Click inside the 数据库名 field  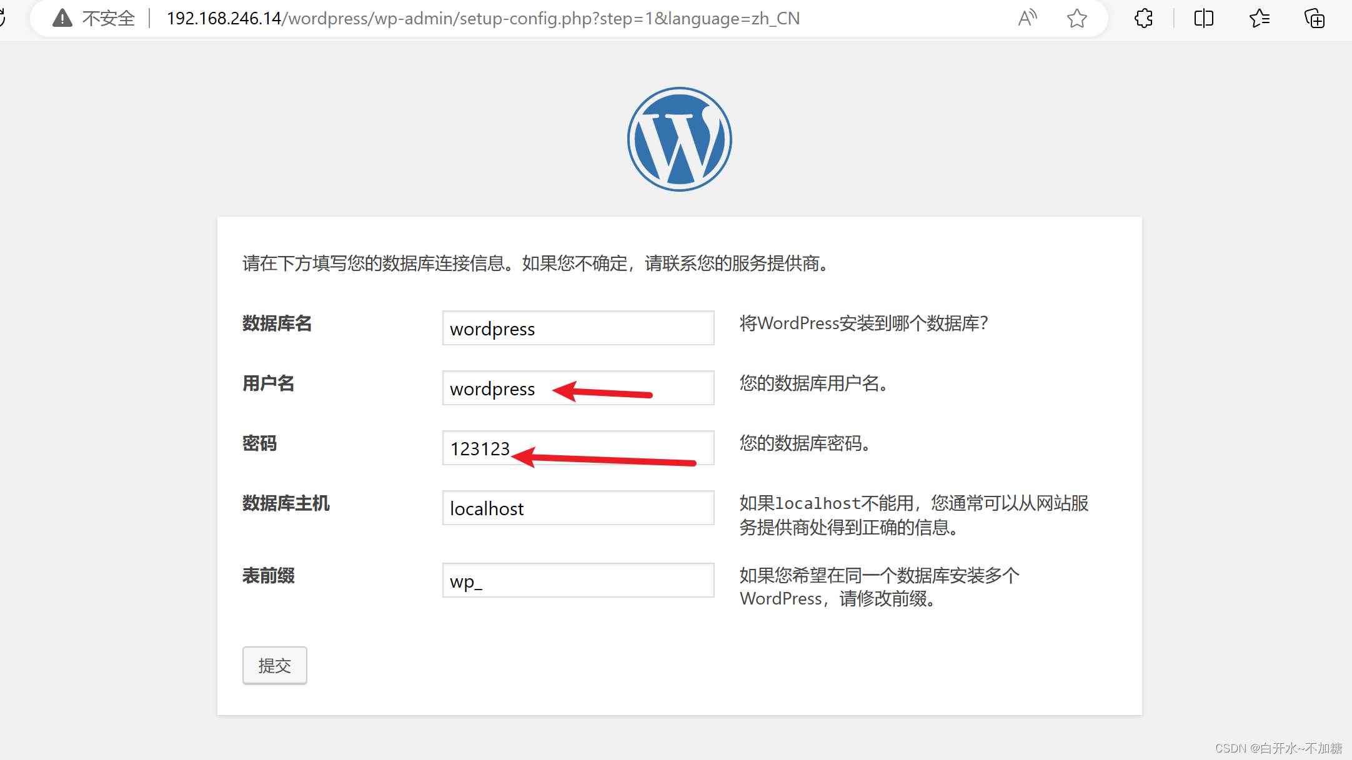(x=577, y=328)
